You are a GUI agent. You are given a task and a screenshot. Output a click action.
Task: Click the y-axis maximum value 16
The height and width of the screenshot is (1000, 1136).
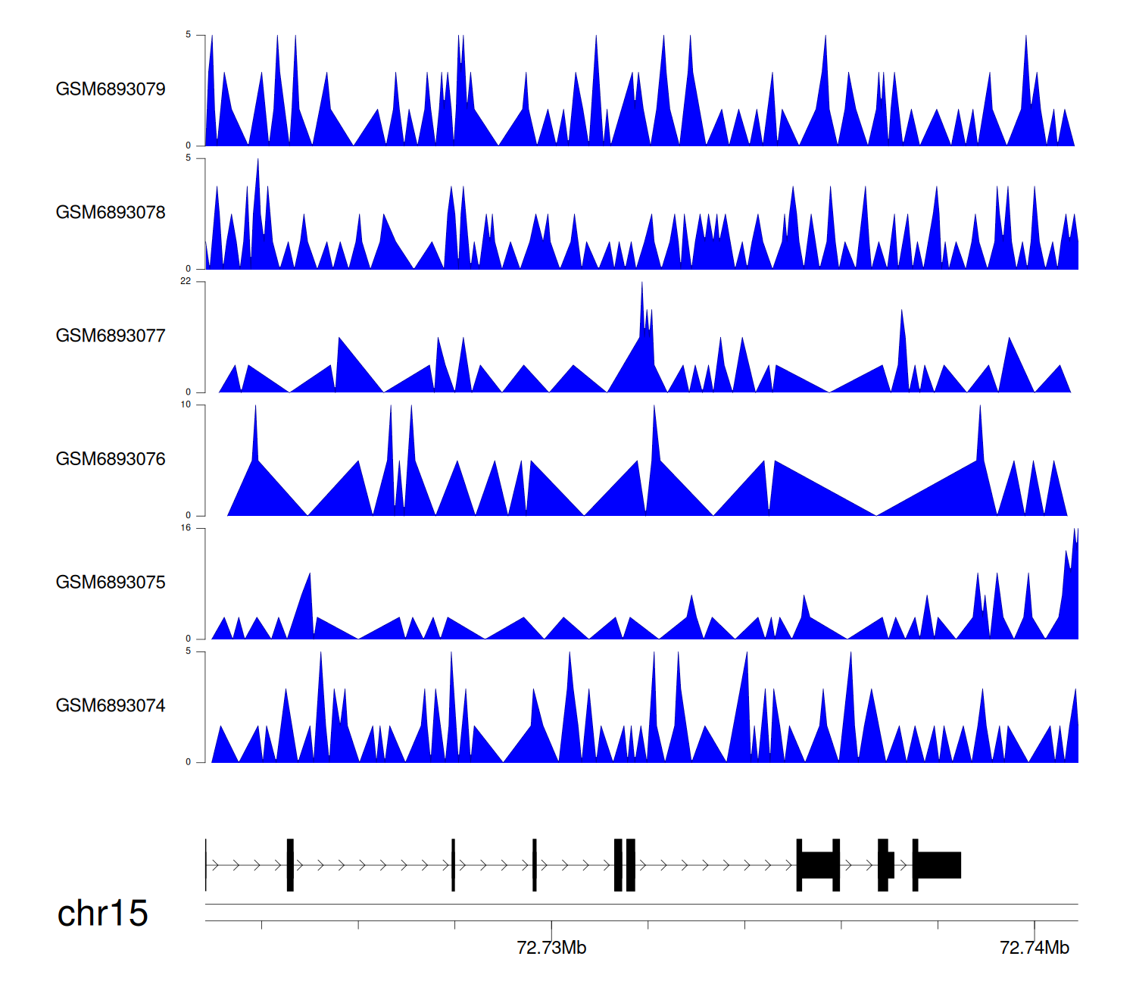[186, 528]
